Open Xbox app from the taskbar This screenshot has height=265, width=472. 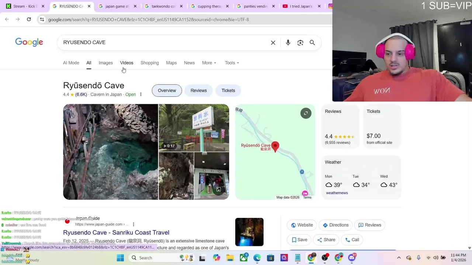(x=244, y=258)
